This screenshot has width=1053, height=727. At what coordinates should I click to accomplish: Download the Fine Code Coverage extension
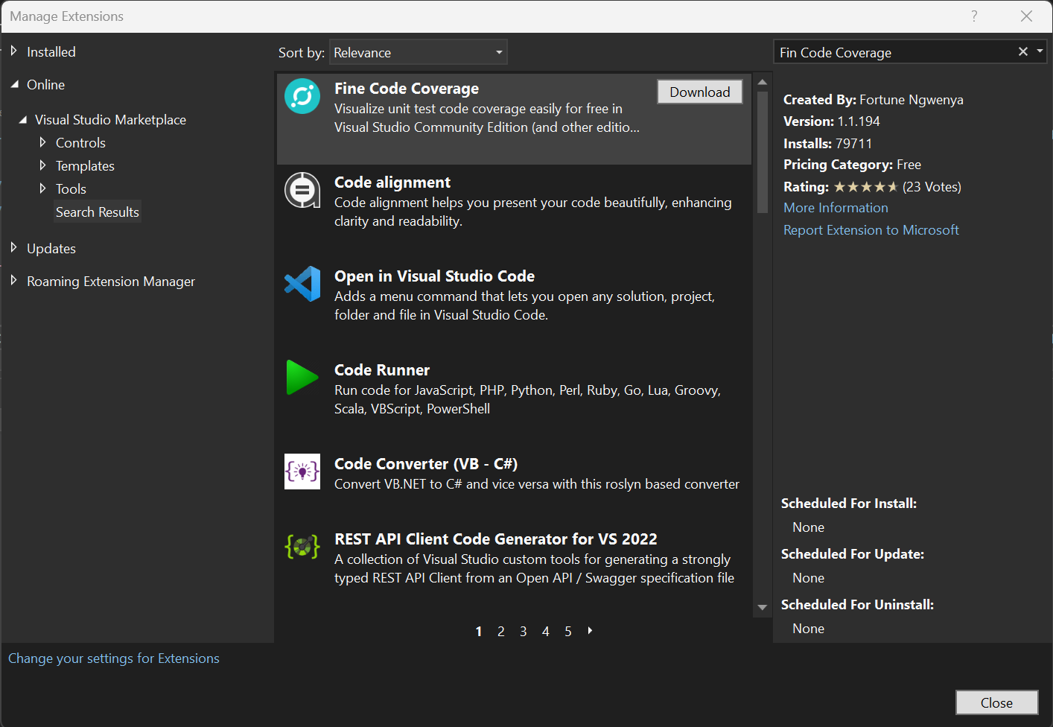pos(700,92)
